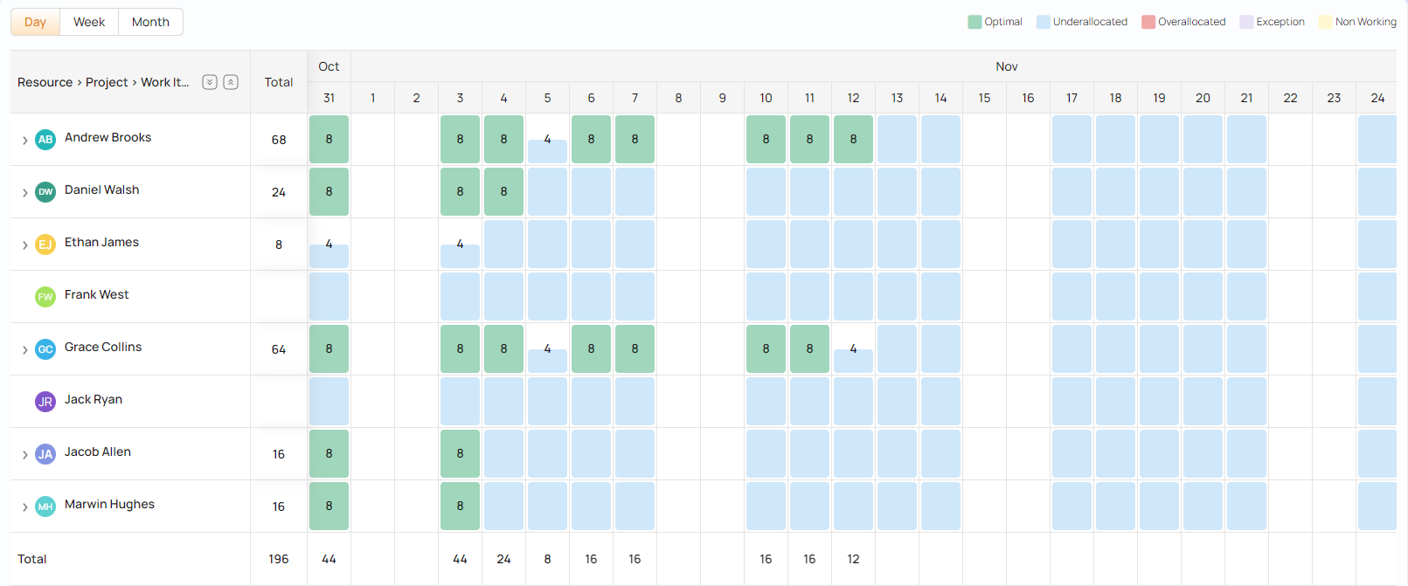
Task: Click Daniel Walsh's DW avatar
Action: [45, 192]
